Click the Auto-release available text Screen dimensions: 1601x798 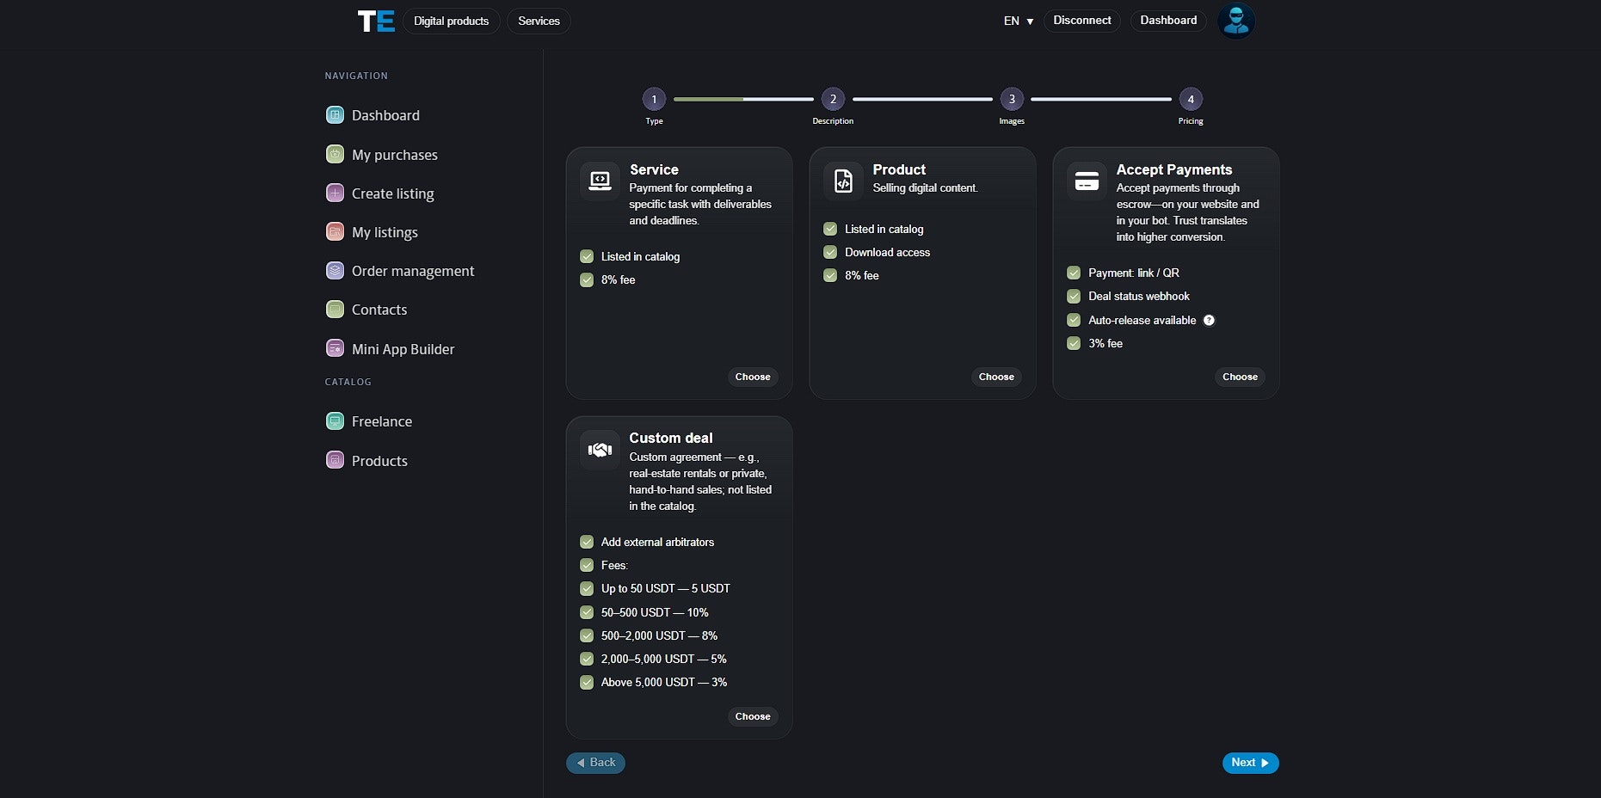click(1142, 320)
